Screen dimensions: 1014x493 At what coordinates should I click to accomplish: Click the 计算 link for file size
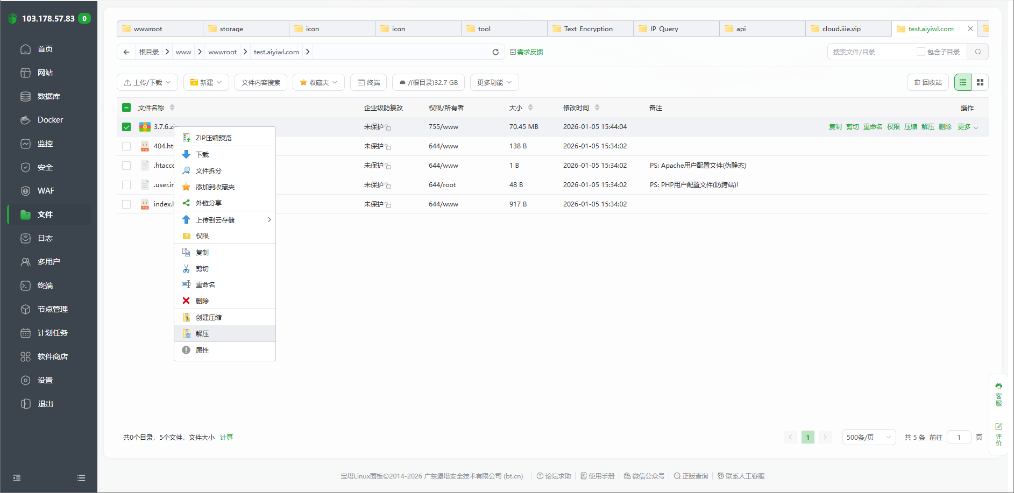pos(226,437)
